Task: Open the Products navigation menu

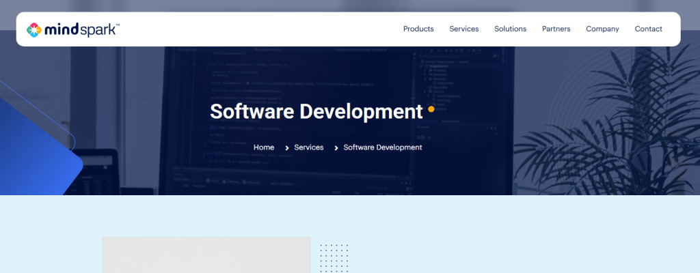Action: coord(418,29)
